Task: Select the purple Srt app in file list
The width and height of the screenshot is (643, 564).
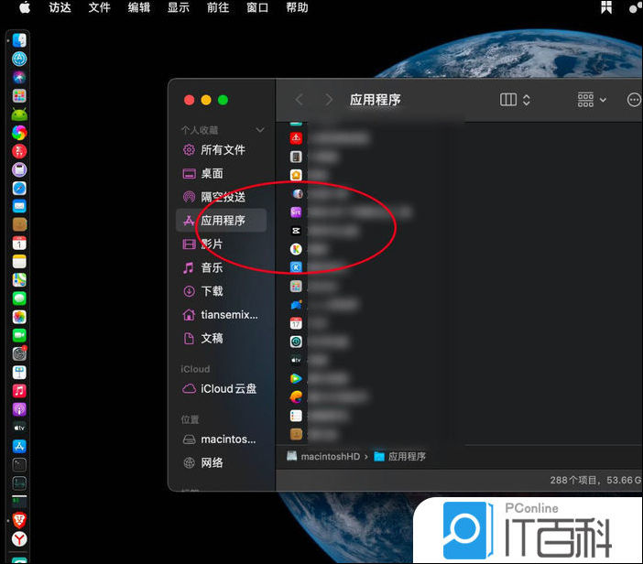Action: (296, 211)
